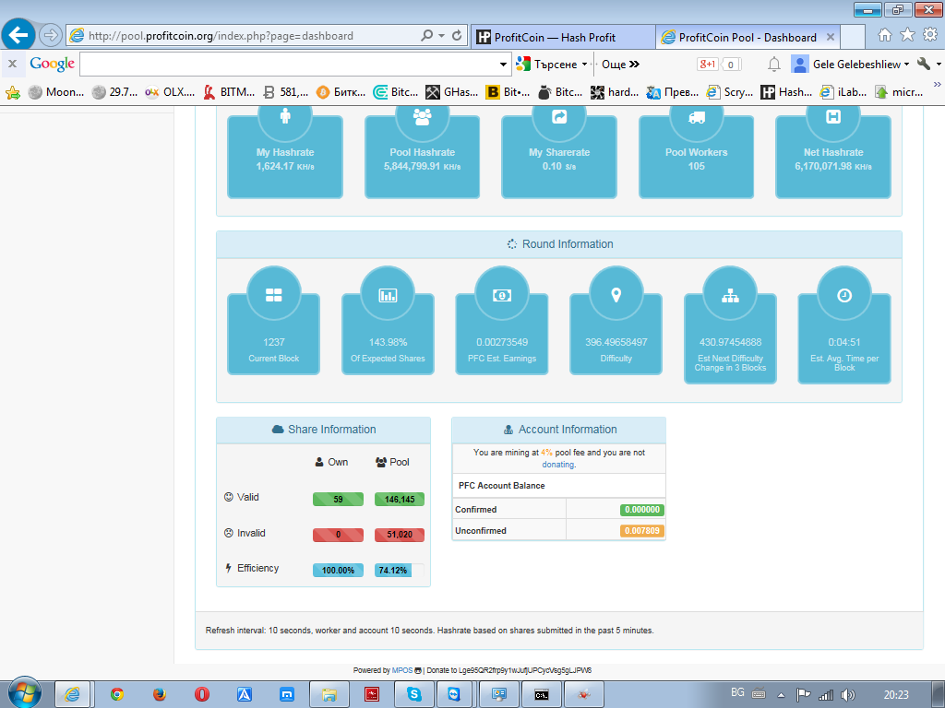Click the taskbar clock 20:23
Image resolution: width=945 pixels, height=708 pixels.
[x=896, y=695]
